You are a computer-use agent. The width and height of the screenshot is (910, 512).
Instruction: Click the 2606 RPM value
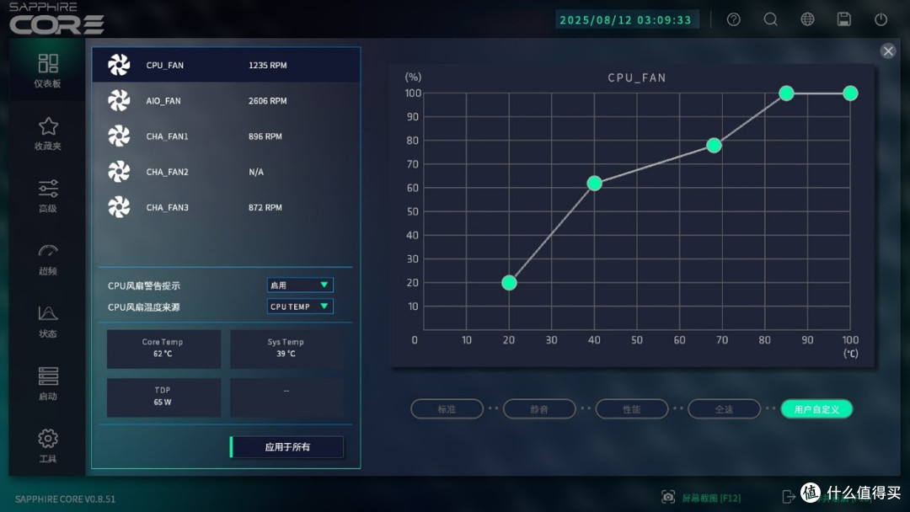tap(268, 101)
